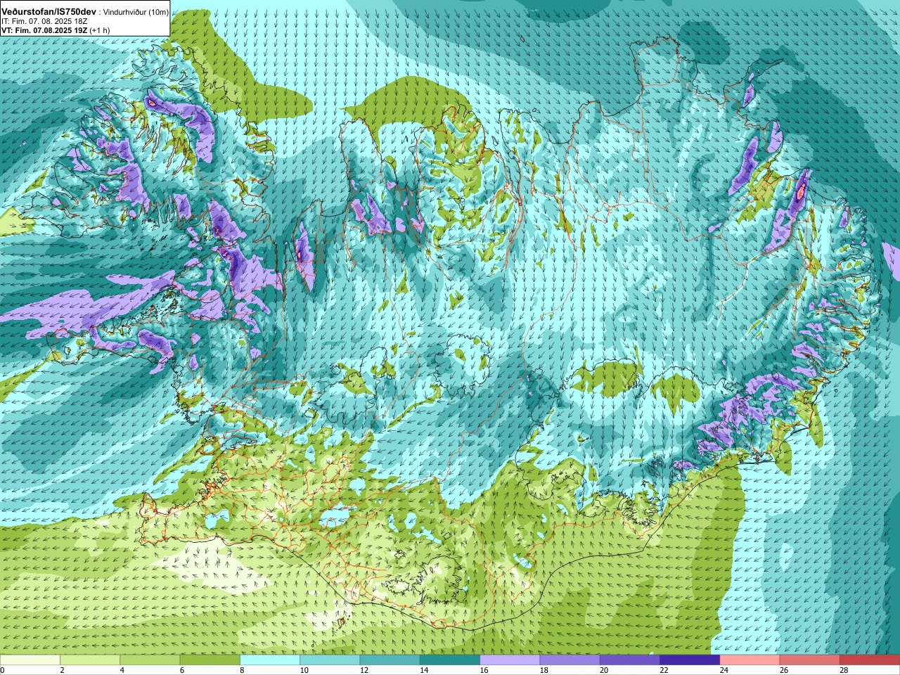Click the 8–10 light cyan legend swatch

(270, 660)
